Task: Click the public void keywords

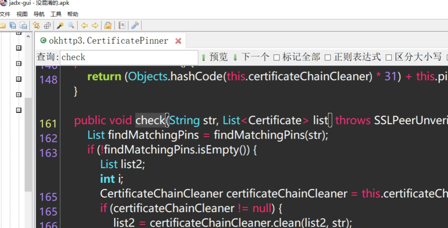Action: (x=103, y=121)
